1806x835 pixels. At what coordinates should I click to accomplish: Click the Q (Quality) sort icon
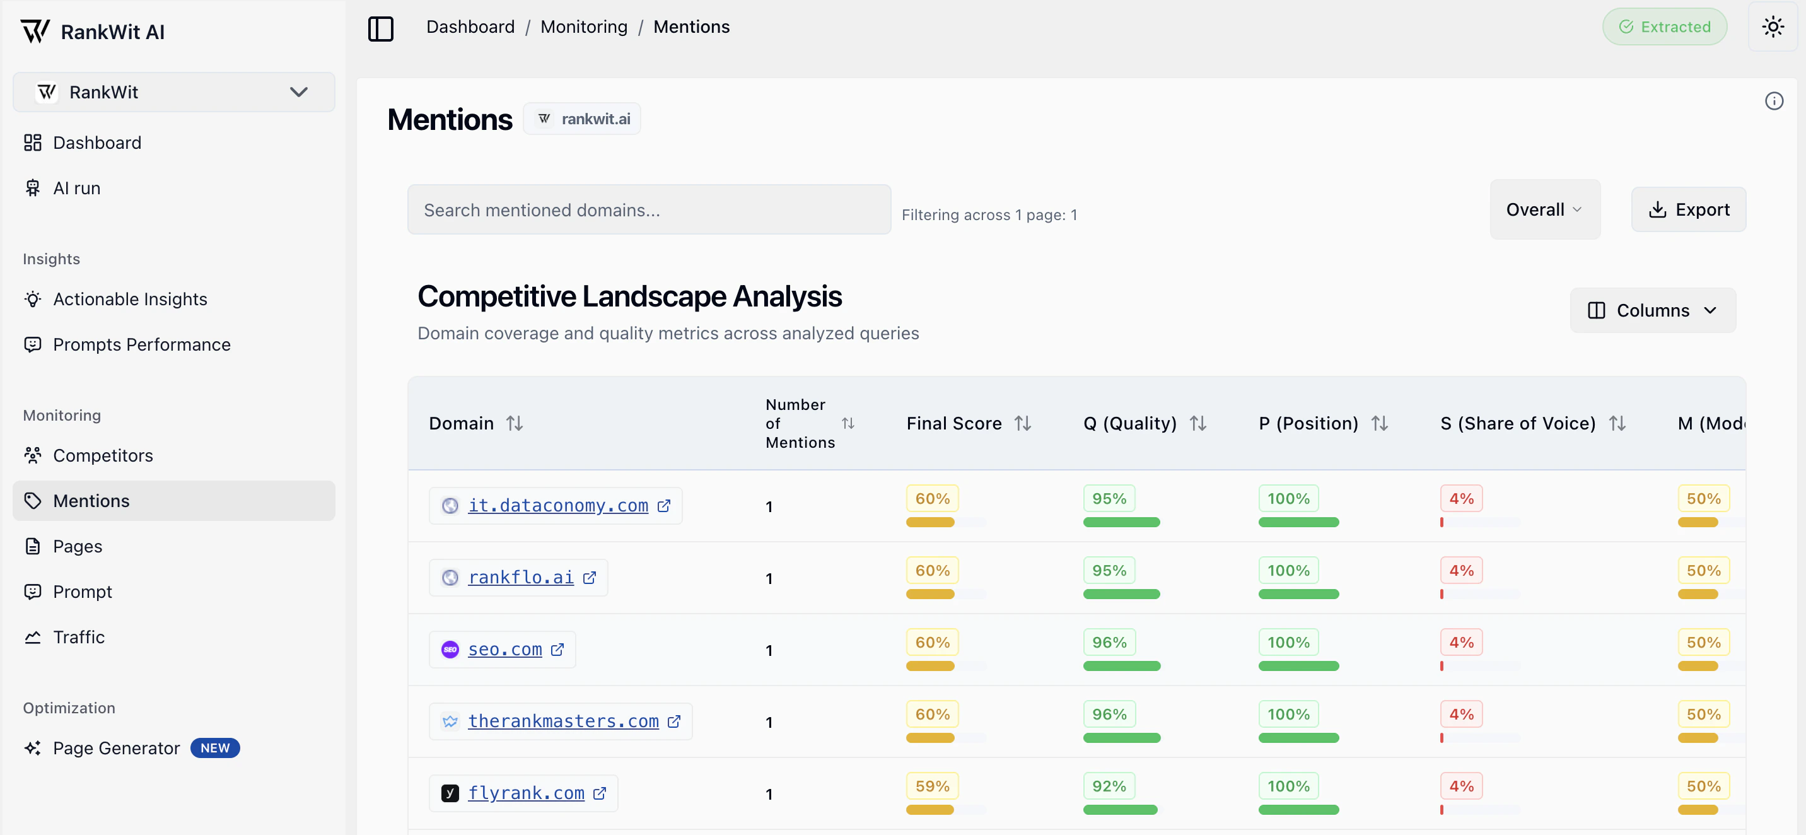(1198, 423)
